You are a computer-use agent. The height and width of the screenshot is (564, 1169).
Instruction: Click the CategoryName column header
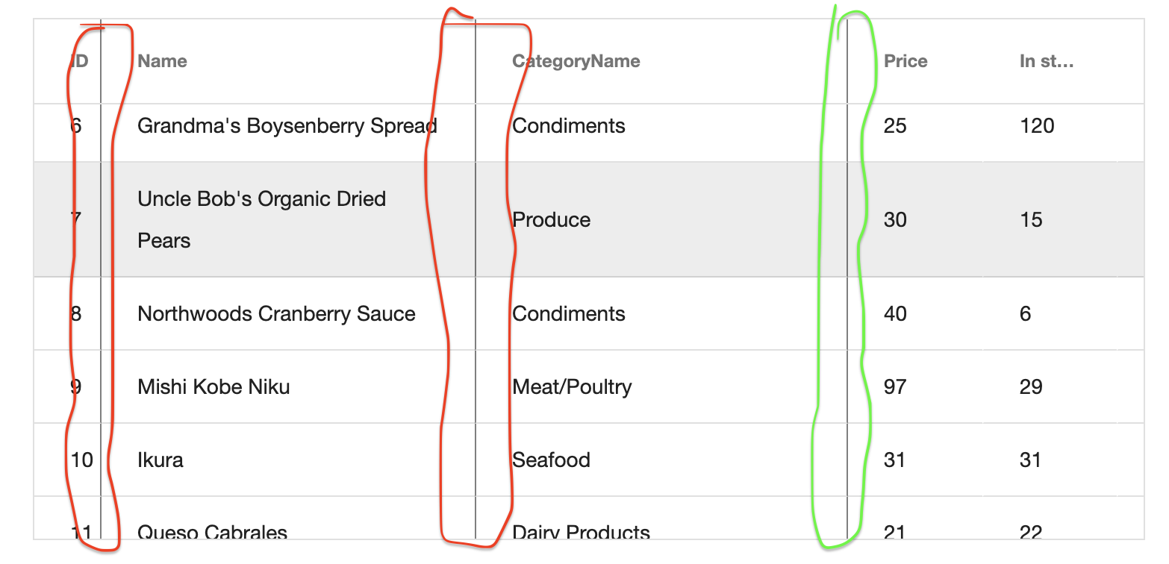pos(576,61)
